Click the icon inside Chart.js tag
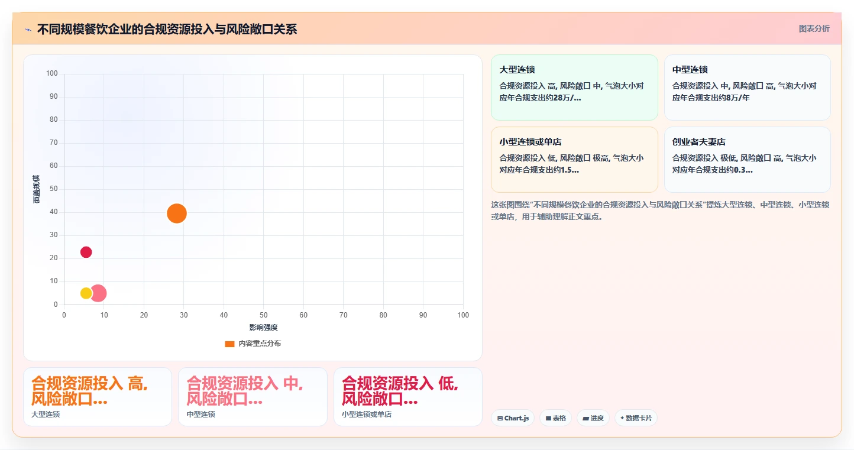 pyautogui.click(x=500, y=418)
